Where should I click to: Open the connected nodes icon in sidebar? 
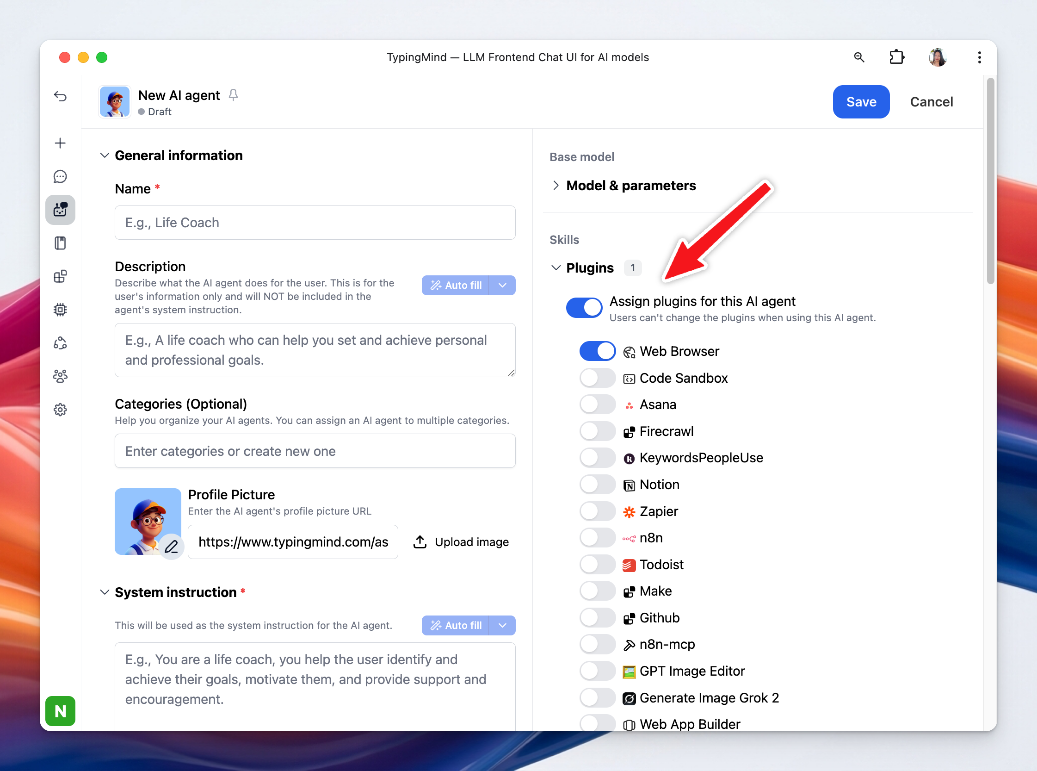pos(60,343)
